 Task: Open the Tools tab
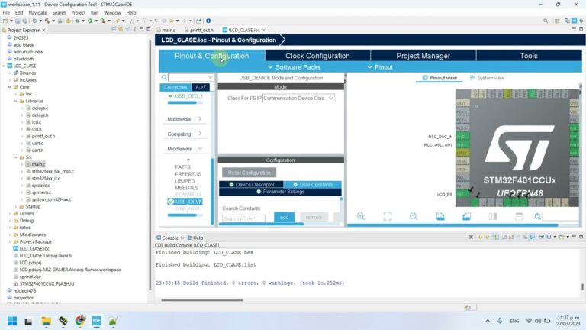(529, 56)
